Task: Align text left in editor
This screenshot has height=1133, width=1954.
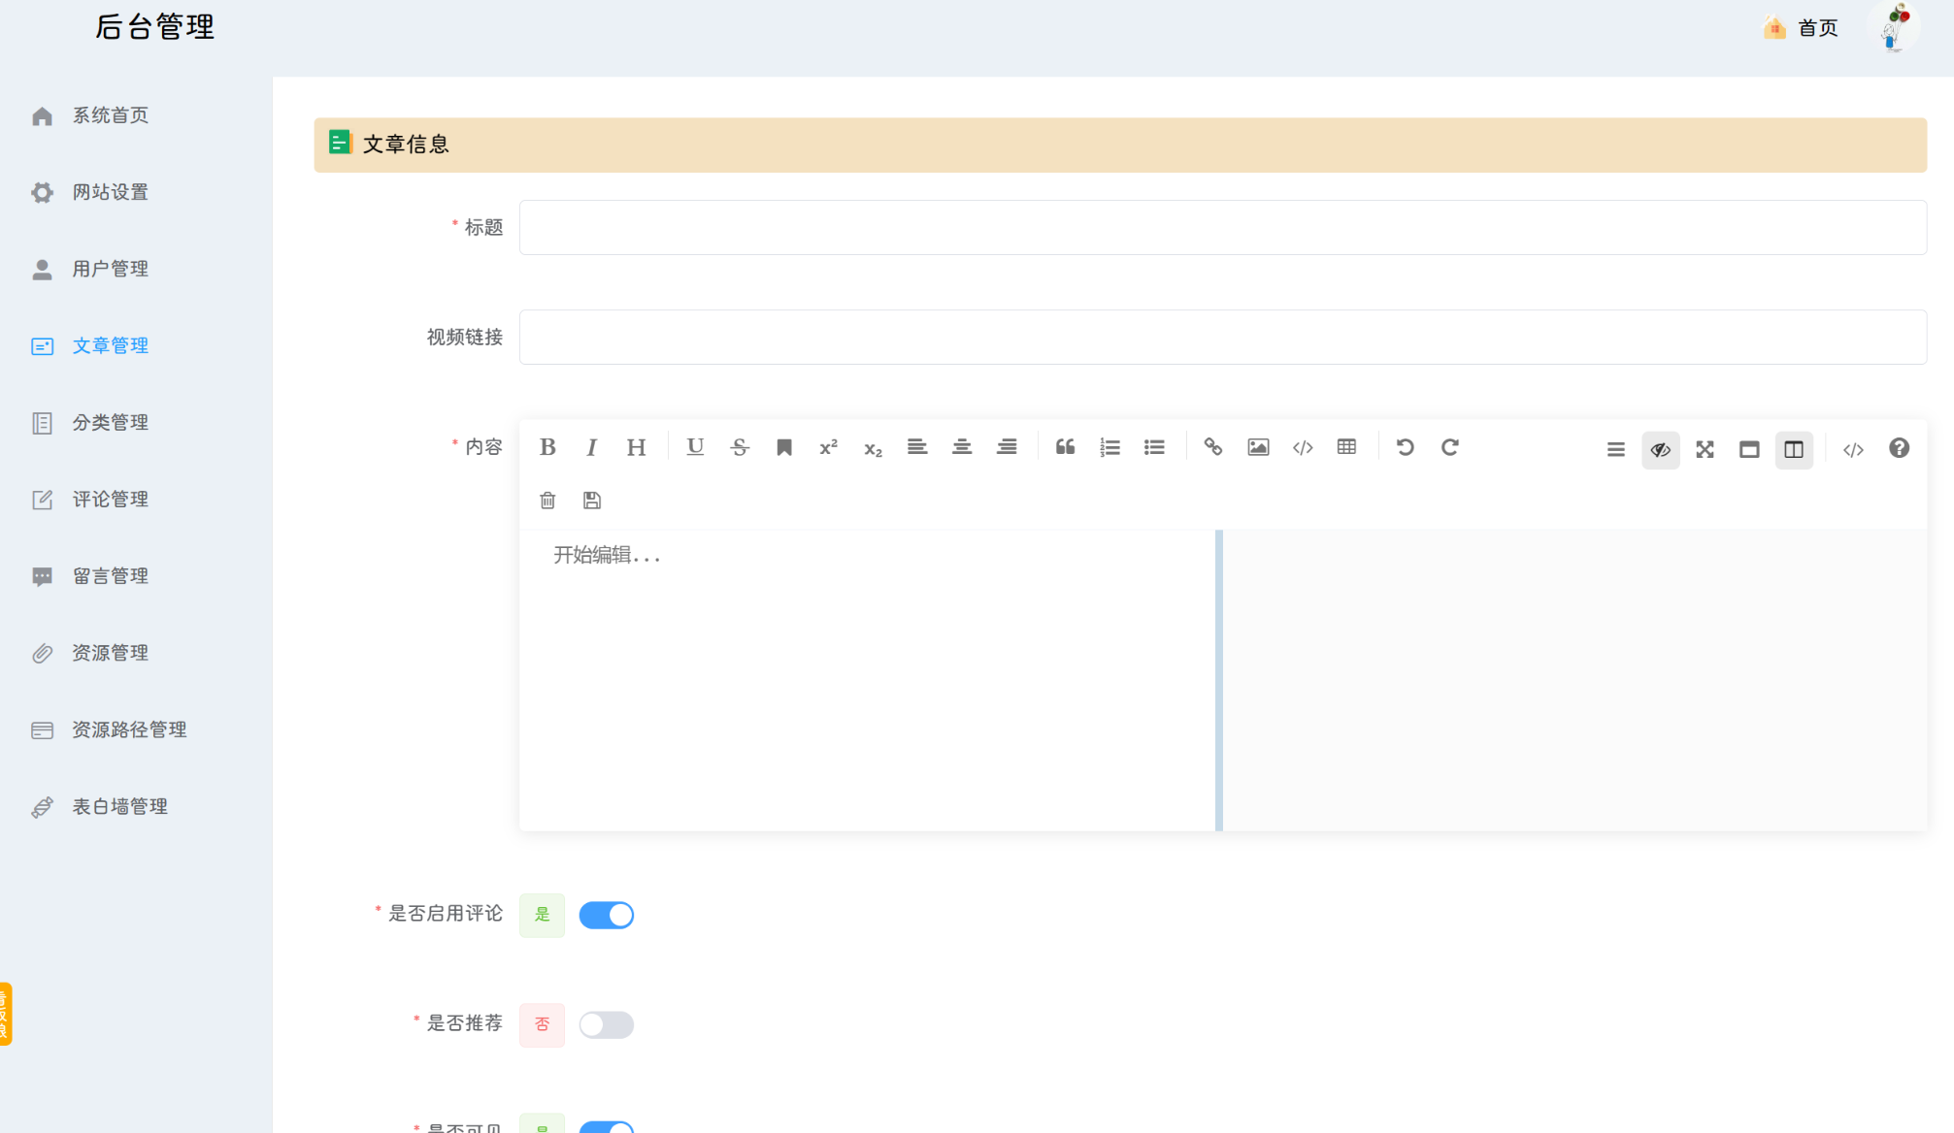Action: tap(917, 447)
